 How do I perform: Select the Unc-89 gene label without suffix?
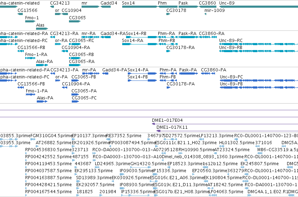pos(227,3)
